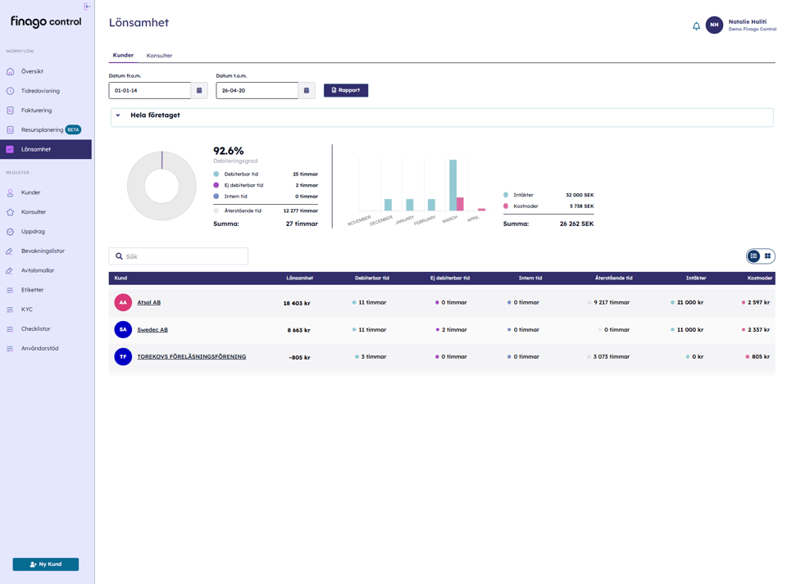Open Fakturering in the sidebar
Viewport: 787px width, 584px height.
click(x=36, y=111)
